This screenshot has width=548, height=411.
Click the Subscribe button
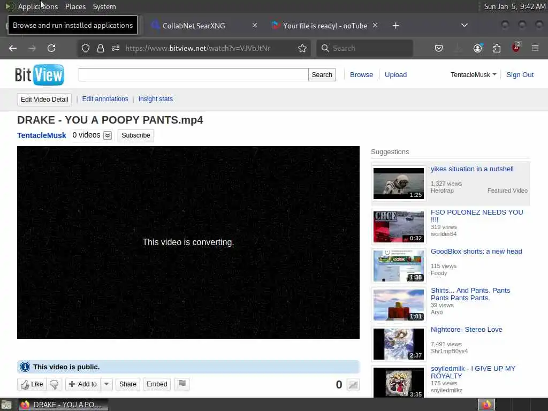(x=136, y=135)
